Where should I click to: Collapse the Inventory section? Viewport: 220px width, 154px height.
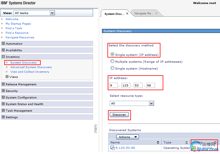(3, 57)
